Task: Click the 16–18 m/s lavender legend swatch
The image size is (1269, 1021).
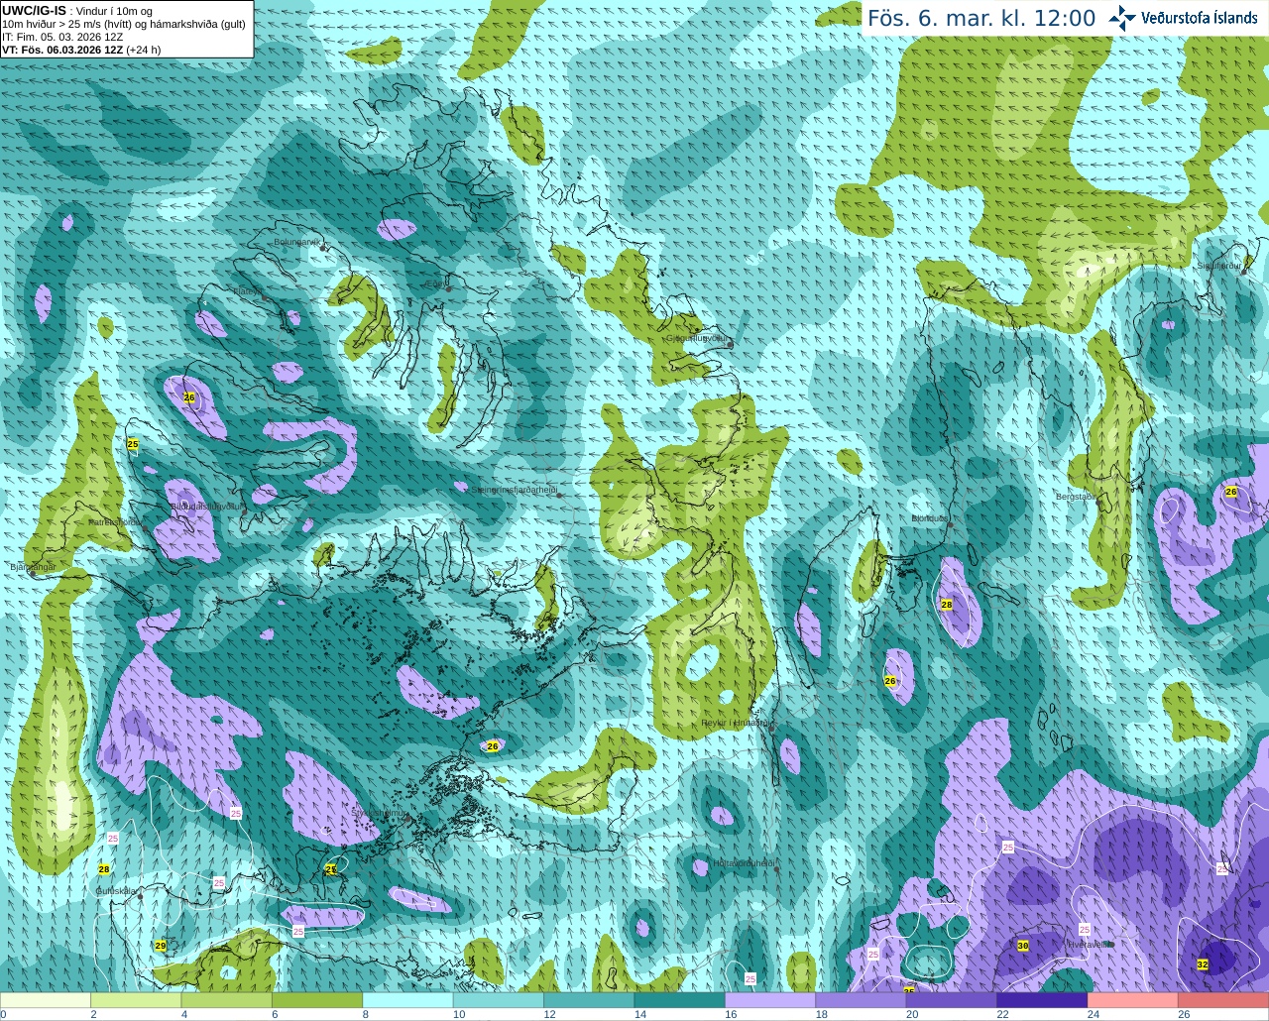Action: point(771,1000)
